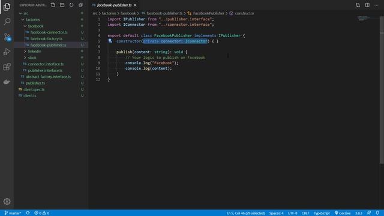Click facebook in the breadcrumb path
The width and height of the screenshot is (384, 216).
pyautogui.click(x=128, y=13)
